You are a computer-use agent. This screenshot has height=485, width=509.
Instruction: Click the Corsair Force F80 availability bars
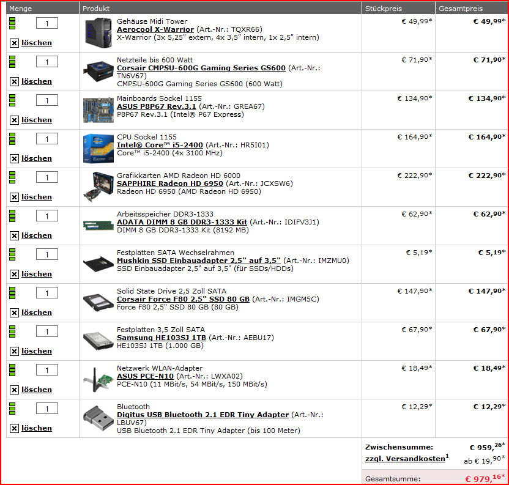click(x=12, y=293)
